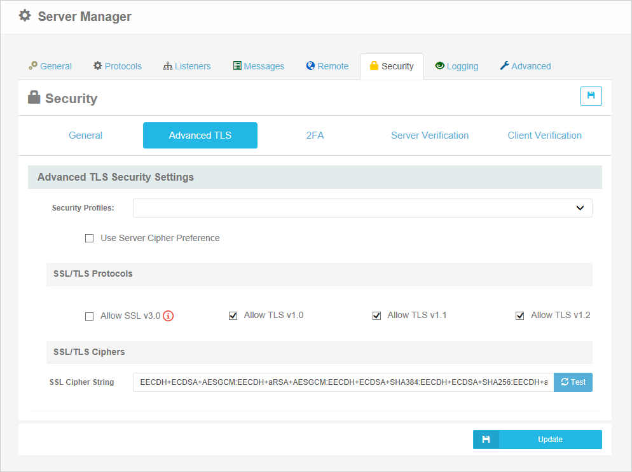Click the save icon in Security header

click(591, 95)
